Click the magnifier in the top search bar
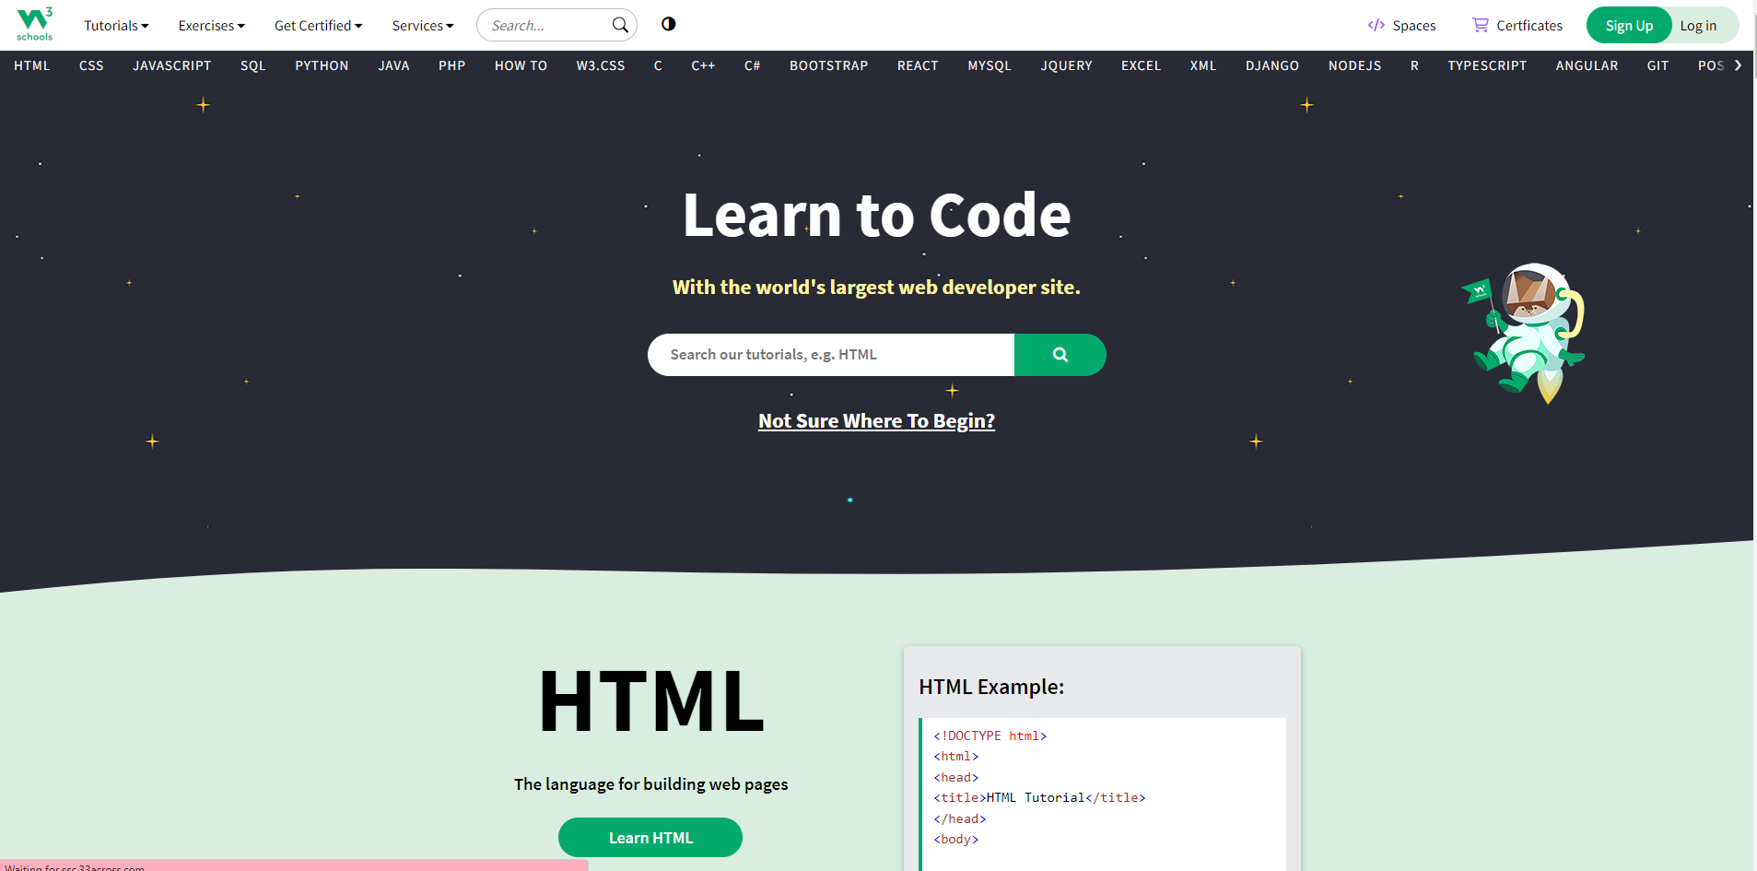This screenshot has height=871, width=1757. click(620, 25)
